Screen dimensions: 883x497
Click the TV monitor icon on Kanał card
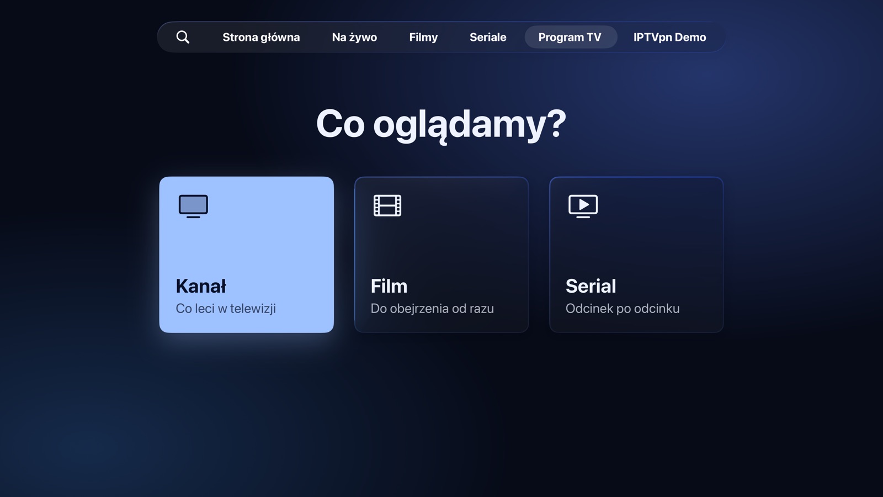coord(193,206)
